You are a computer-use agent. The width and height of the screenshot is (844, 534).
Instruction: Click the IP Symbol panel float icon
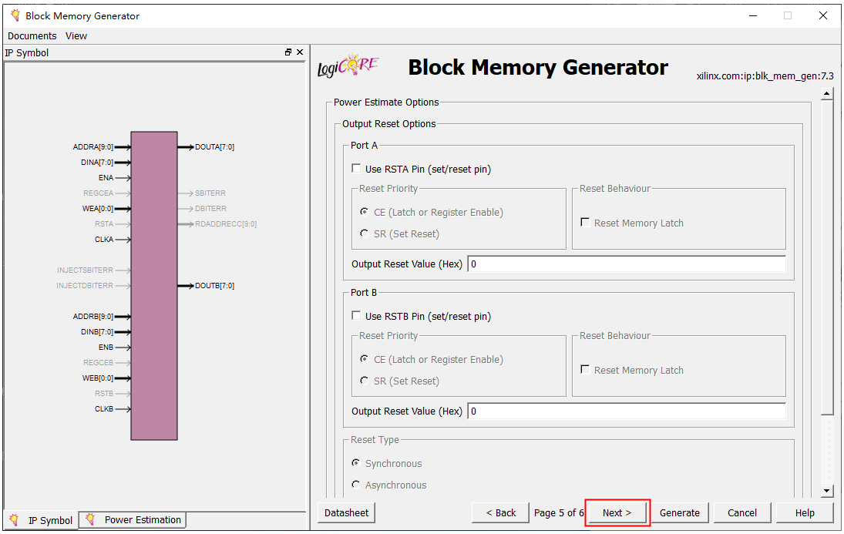click(x=288, y=52)
